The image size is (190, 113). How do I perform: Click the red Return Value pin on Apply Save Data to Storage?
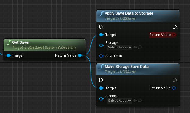(x=174, y=35)
